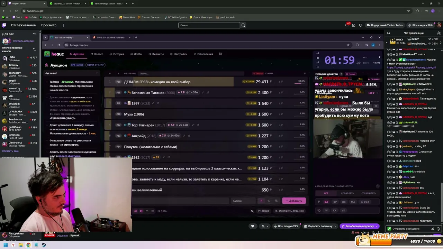The height and width of the screenshot is (249, 443).
Task: Click the hepega 'heauc' logo
Action: [x=54, y=54]
